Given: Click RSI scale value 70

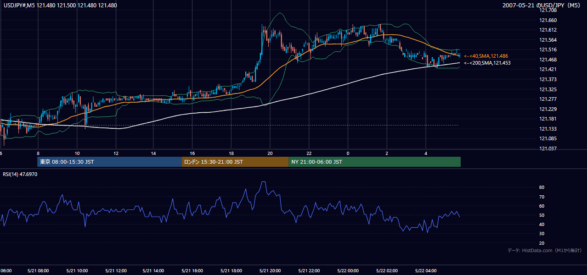Looking at the screenshot, I should point(542,197).
